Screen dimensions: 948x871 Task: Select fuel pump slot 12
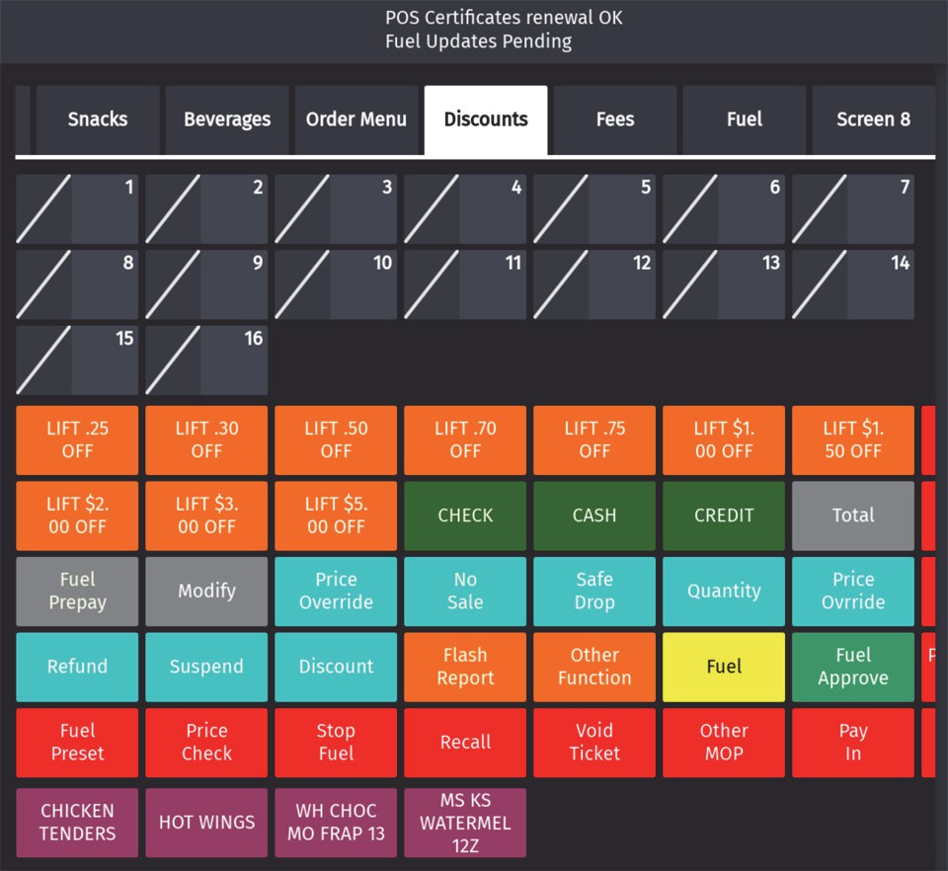(594, 284)
